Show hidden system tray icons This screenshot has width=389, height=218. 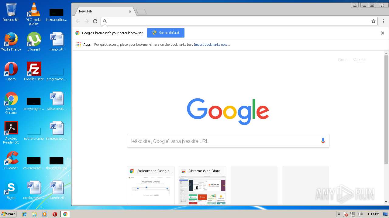pos(339,214)
